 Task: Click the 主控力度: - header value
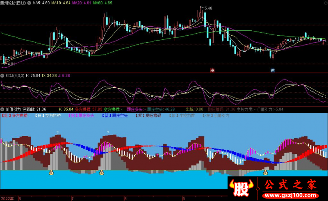point(246,109)
